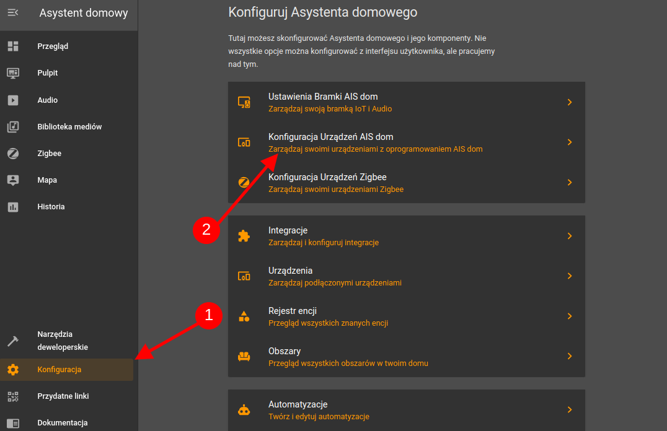Click the Historia chart icon
Image resolution: width=667 pixels, height=431 pixels.
tap(13, 207)
